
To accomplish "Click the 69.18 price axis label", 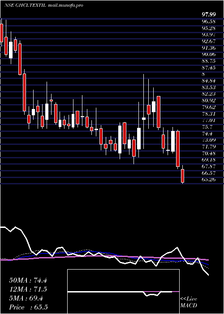I will (208, 160).
